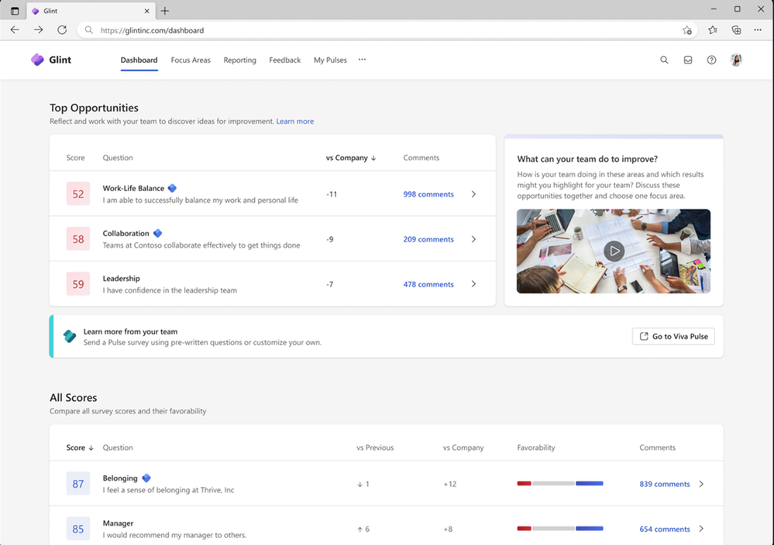Open the My Pulses tab
Image resolution: width=774 pixels, height=545 pixels.
pos(330,60)
